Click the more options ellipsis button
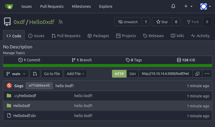This screenshot has width=215, height=127. 207,73
